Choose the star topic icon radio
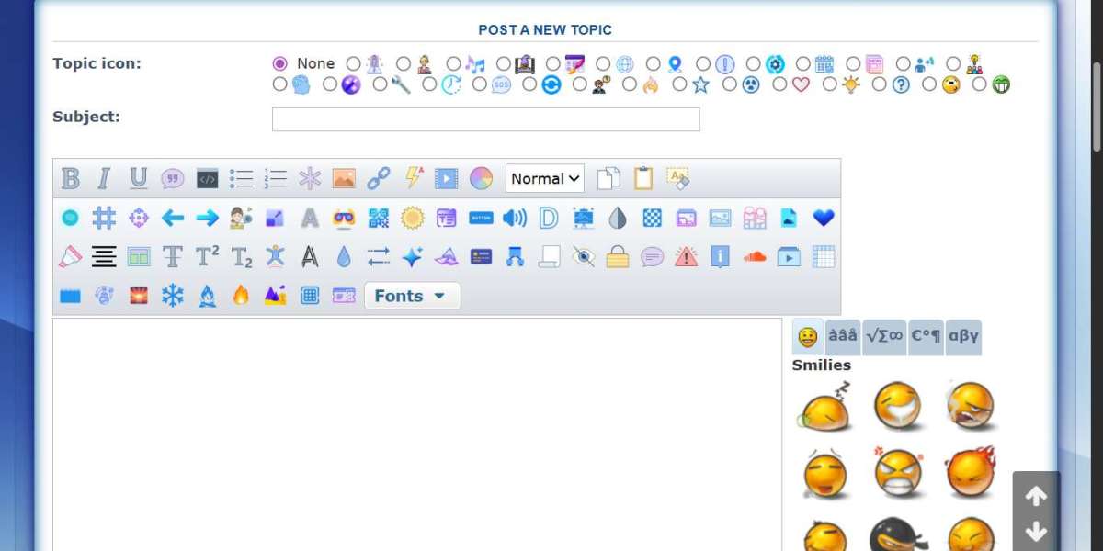Screen dimensions: 1103x551 (x=679, y=84)
